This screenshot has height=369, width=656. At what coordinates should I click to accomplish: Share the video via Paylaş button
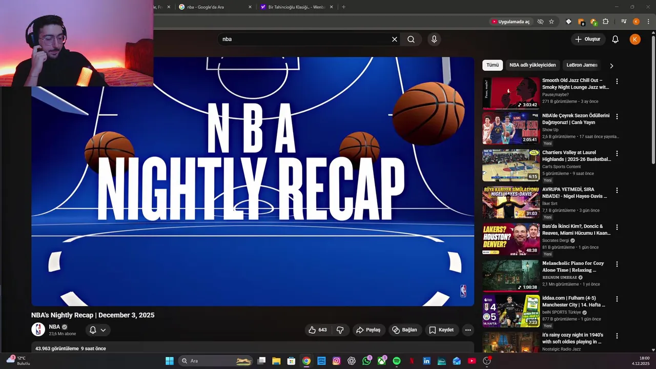[368, 330]
